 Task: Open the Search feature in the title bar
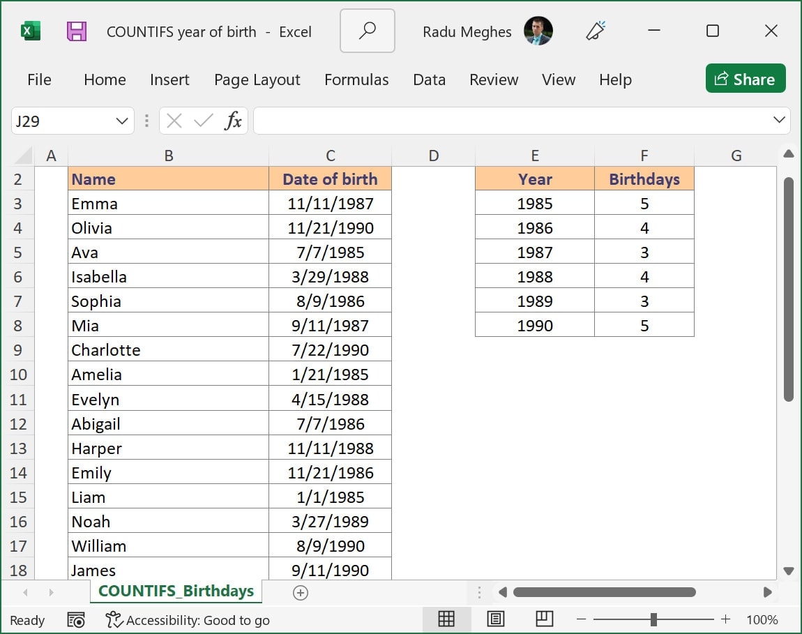pyautogui.click(x=367, y=31)
